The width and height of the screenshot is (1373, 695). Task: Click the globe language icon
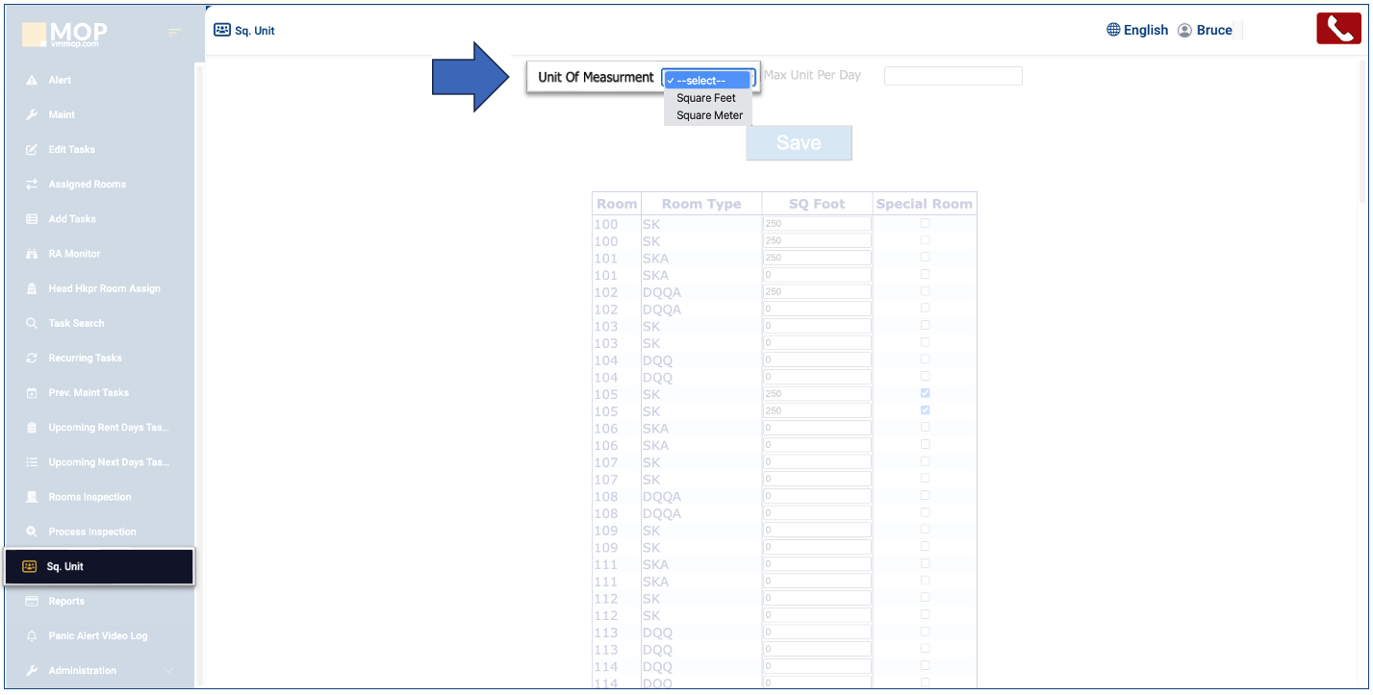1113,30
